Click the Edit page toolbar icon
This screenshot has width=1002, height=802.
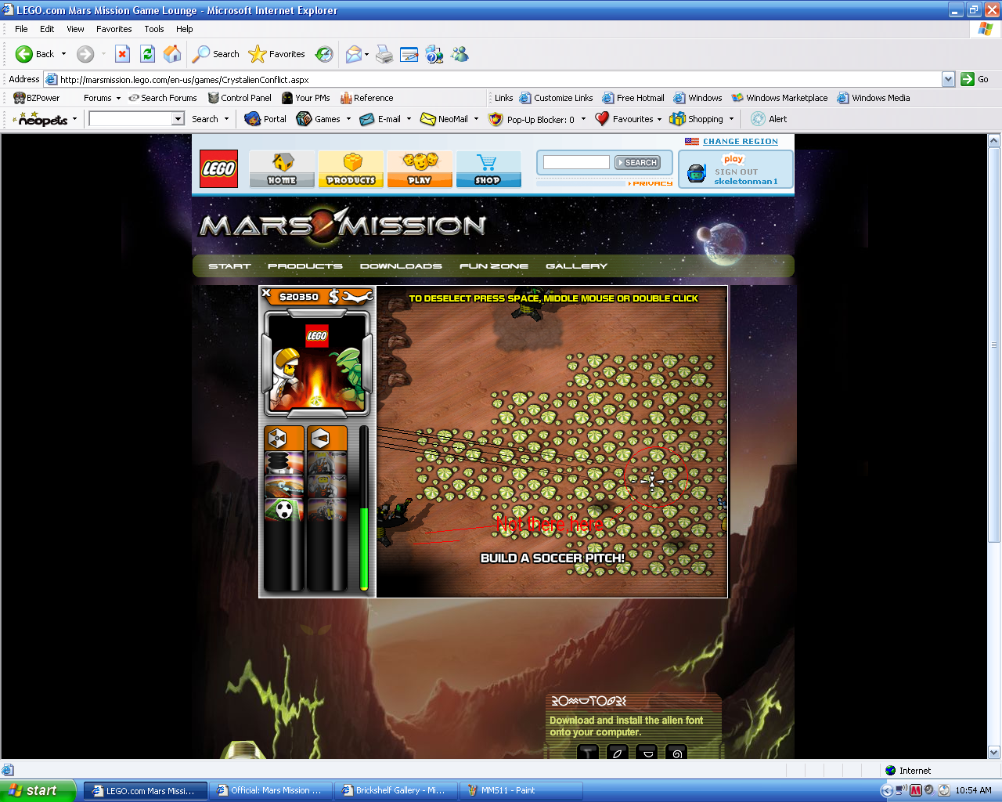409,54
